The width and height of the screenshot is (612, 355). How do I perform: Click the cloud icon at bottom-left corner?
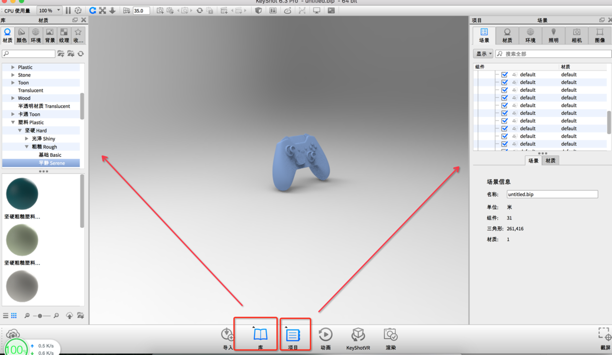coord(13,335)
